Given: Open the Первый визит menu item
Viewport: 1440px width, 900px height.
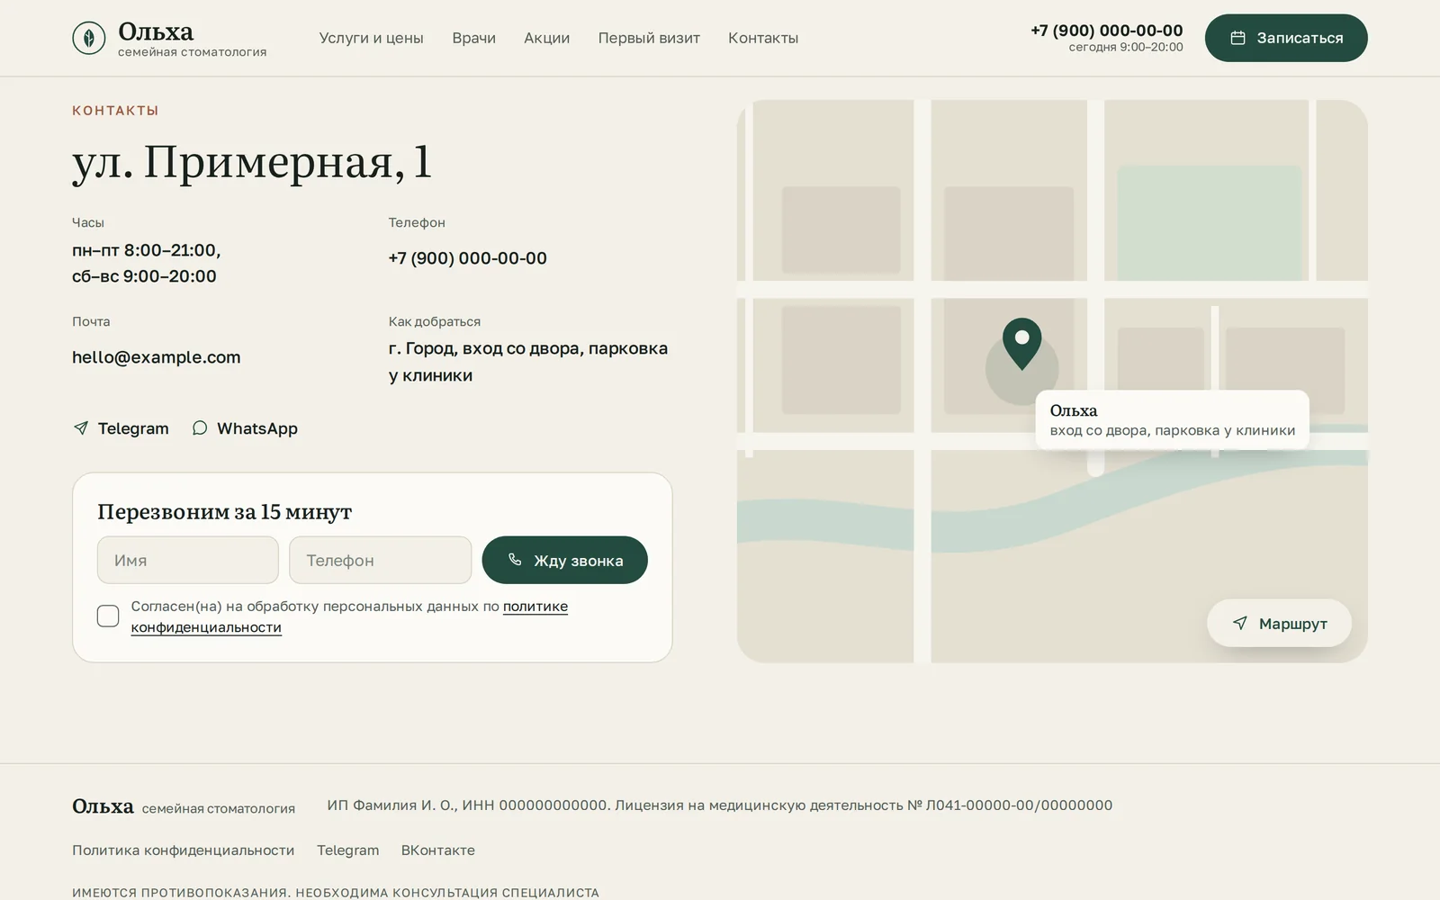Looking at the screenshot, I should point(649,38).
